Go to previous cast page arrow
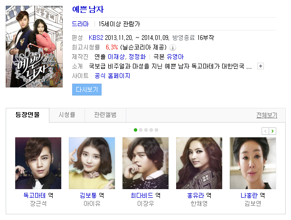 [265, 131]
